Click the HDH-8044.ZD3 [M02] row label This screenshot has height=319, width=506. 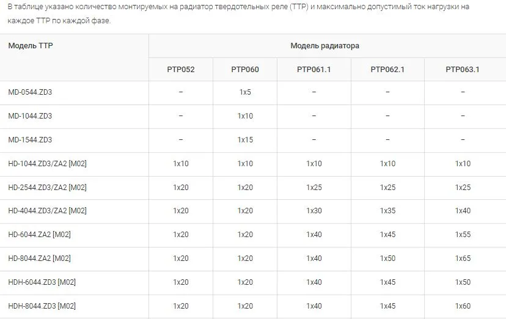(x=42, y=306)
